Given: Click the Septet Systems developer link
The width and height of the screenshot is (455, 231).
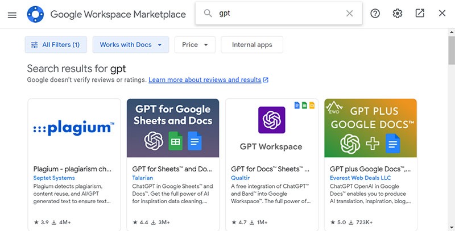Looking at the screenshot, I should point(54,178).
